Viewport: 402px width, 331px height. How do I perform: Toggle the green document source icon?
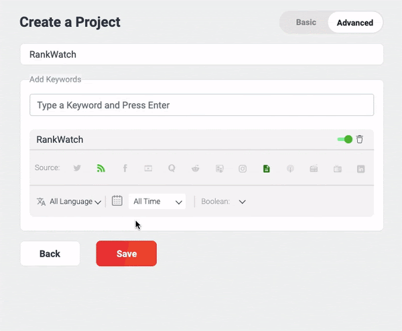267,169
